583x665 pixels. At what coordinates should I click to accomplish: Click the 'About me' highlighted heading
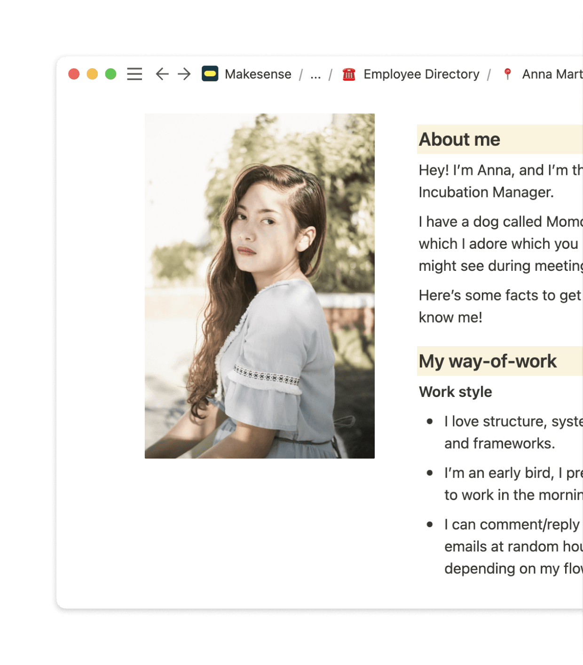coord(459,140)
